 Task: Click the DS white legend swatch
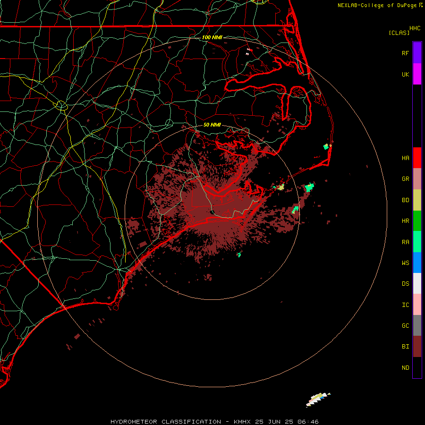click(417, 283)
